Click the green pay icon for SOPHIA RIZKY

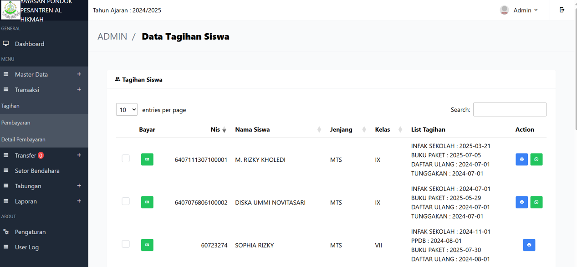click(147, 245)
